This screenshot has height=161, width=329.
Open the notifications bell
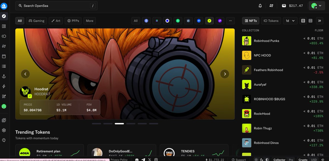pyautogui.click(x=260, y=6)
